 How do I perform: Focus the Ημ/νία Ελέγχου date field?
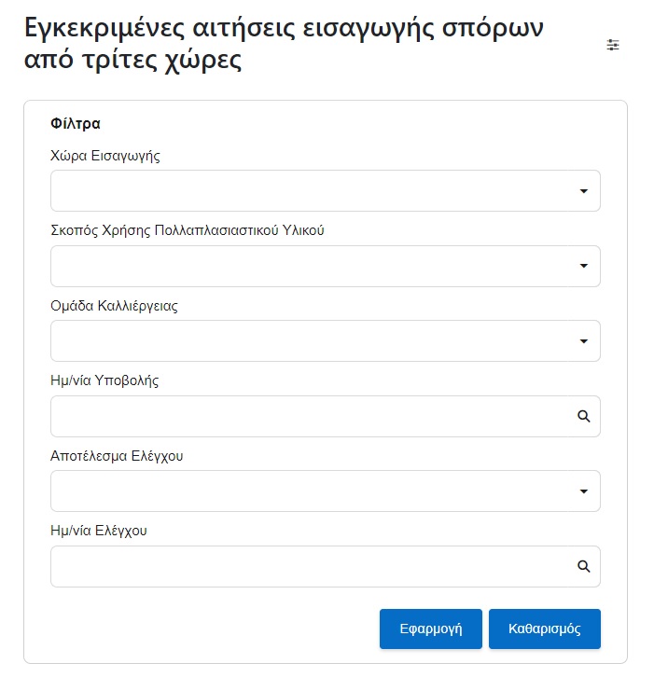pos(326,566)
